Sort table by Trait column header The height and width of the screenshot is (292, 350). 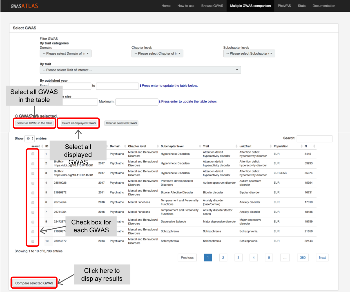(x=206, y=146)
